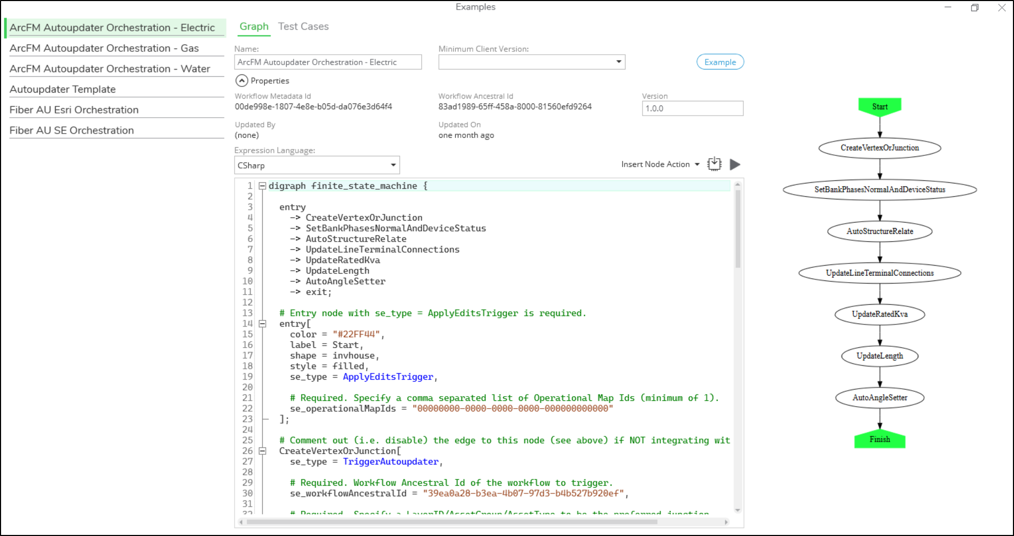Screen dimensions: 1014x536
Task: Click se_workflowAncestralId GUID on line 30
Action: tap(523, 494)
